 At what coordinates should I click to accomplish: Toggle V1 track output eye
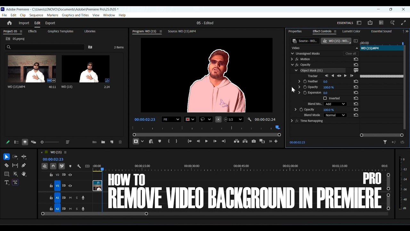70,186
